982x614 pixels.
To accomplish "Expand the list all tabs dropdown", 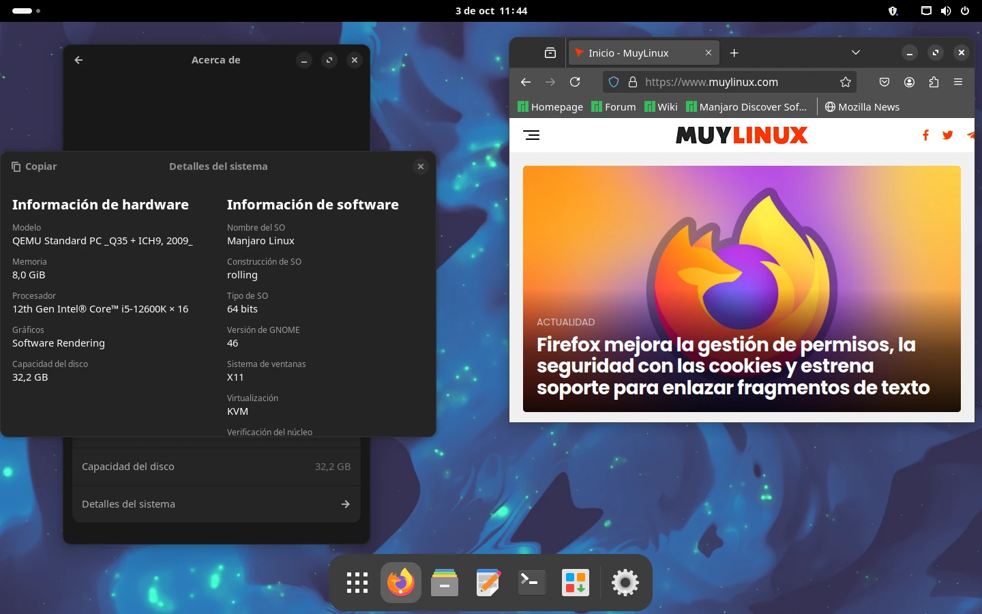I will tap(856, 53).
